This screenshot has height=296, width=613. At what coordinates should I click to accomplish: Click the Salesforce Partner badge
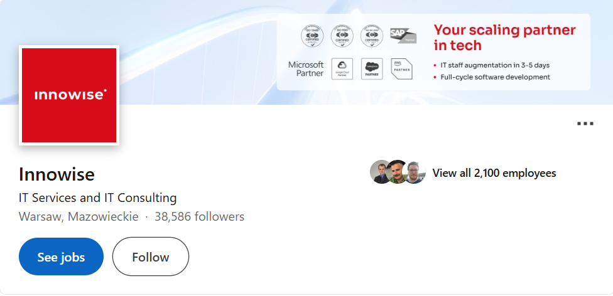372,69
